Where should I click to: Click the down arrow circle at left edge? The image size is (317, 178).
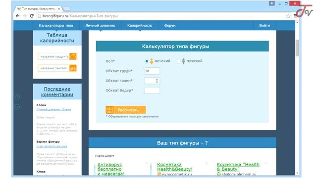tap(17, 107)
